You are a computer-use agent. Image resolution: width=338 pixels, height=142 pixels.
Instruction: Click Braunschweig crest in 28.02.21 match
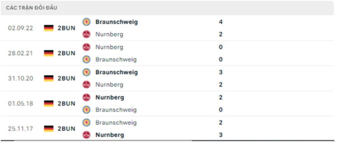(87, 60)
